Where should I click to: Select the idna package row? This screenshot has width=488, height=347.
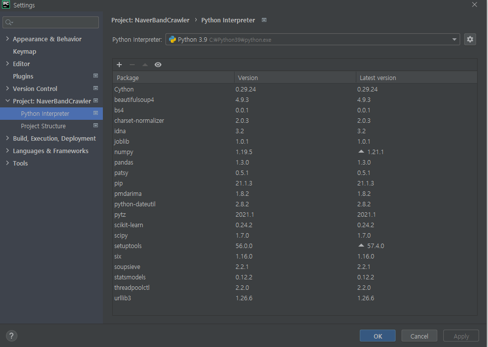(x=295, y=131)
